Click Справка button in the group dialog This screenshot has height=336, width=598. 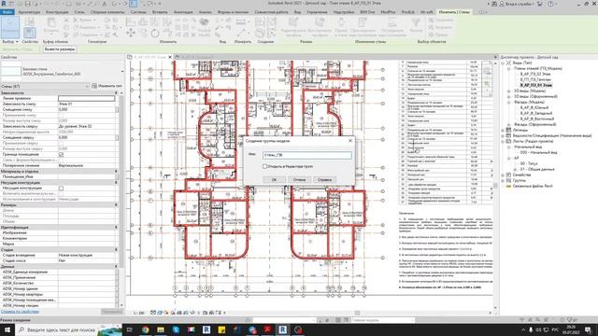click(324, 179)
